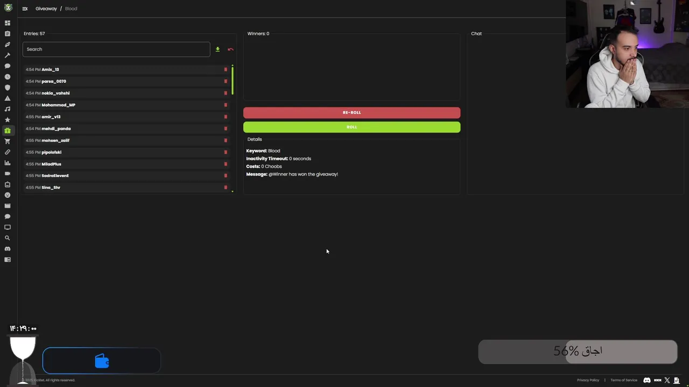Screen dimensions: 689x387
Task: Open the shopping cart store icon
Action: tap(8, 141)
